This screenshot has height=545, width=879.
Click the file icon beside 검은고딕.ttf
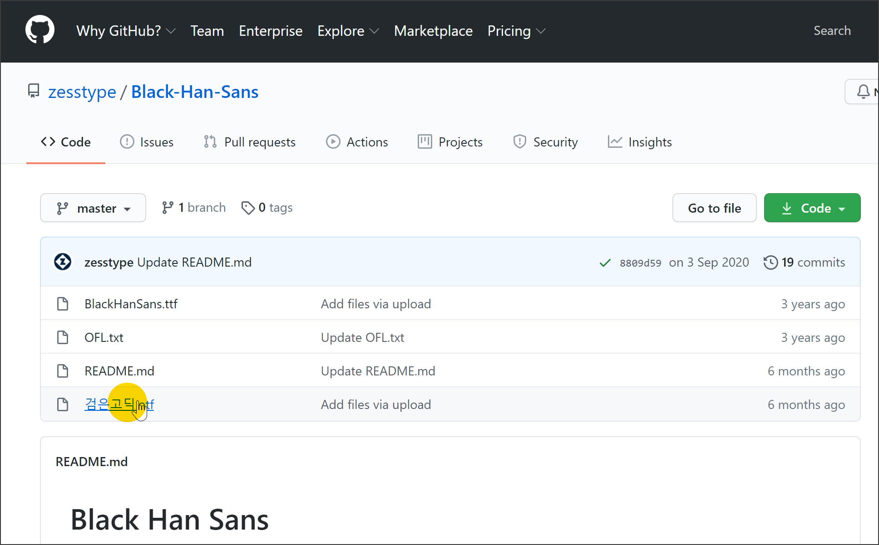click(x=63, y=404)
